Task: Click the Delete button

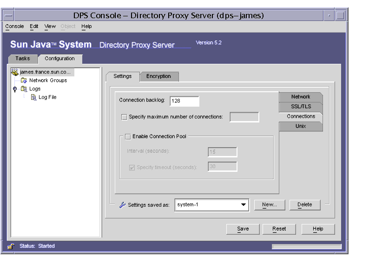Action: click(x=305, y=205)
